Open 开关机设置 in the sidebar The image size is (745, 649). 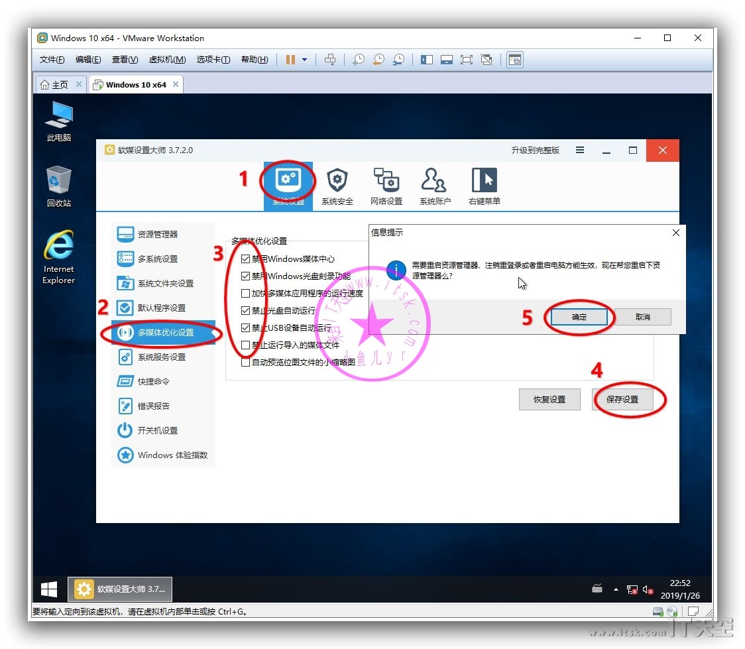pos(163,431)
